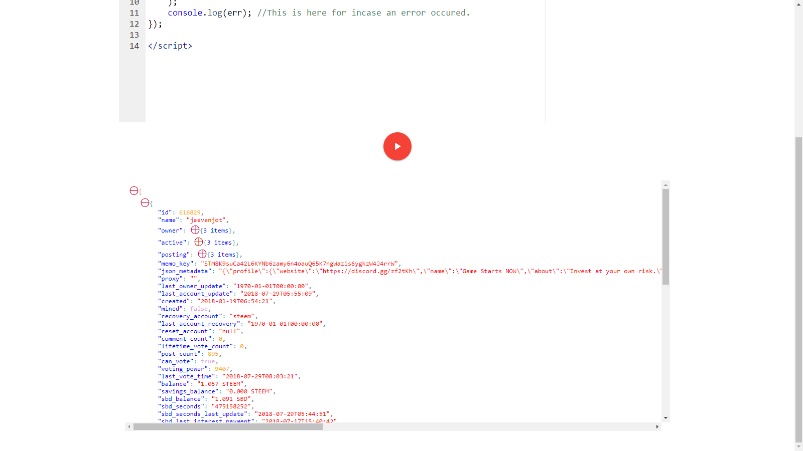The height and width of the screenshot is (451, 803).
Task: Click the page's vertical scrollbar thumb
Action: tap(798, 290)
